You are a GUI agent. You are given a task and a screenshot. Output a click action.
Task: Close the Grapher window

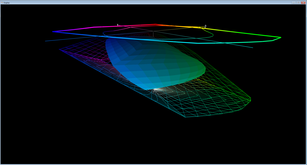[x=303, y=3]
